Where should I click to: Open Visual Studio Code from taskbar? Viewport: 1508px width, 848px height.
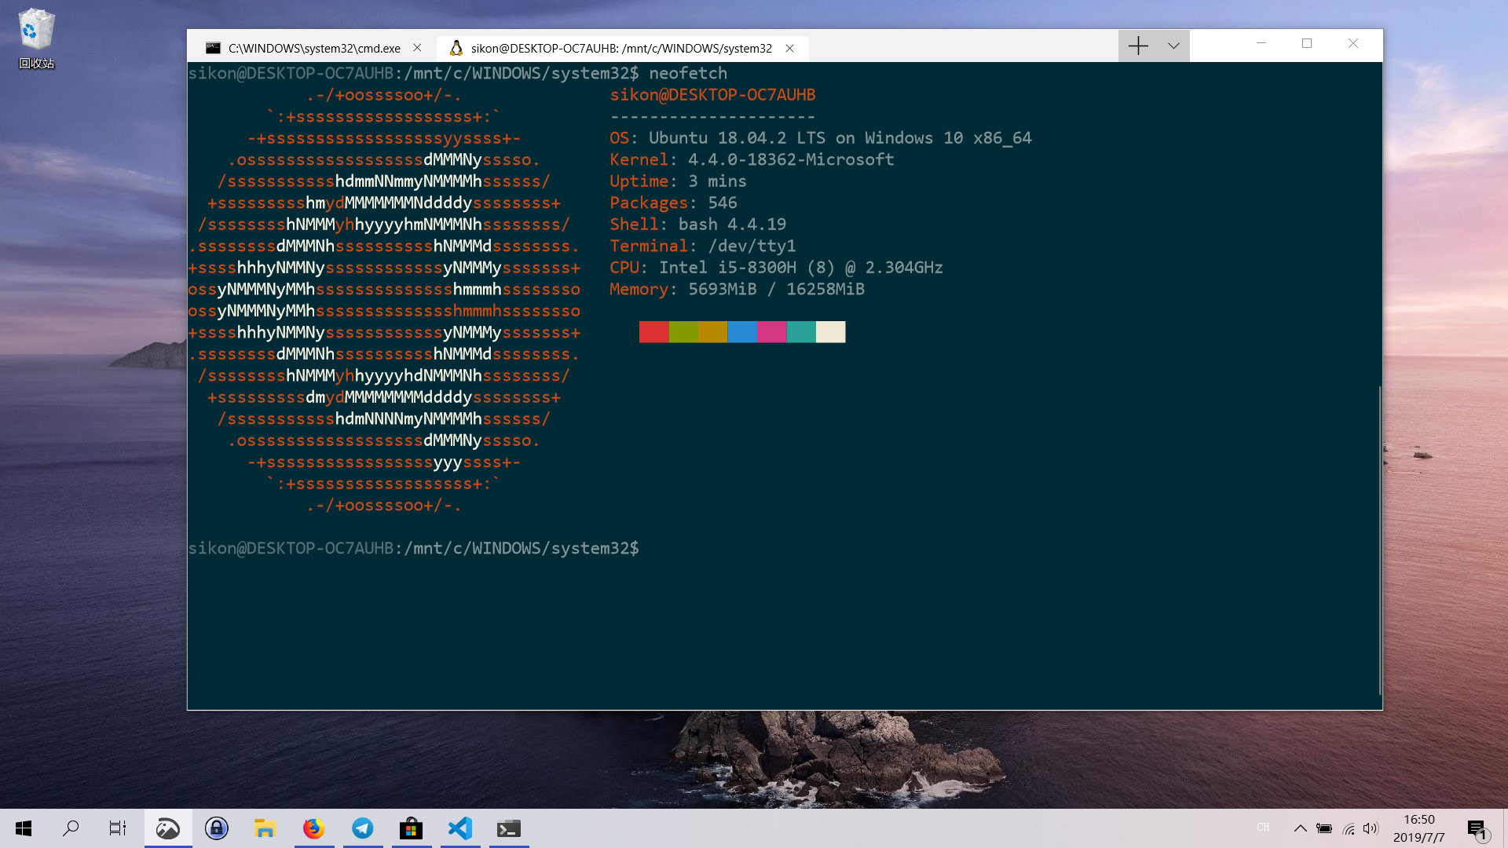coord(459,828)
